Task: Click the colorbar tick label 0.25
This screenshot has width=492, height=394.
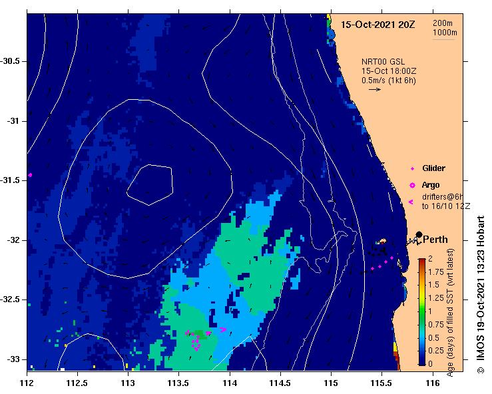Action: 436,350
